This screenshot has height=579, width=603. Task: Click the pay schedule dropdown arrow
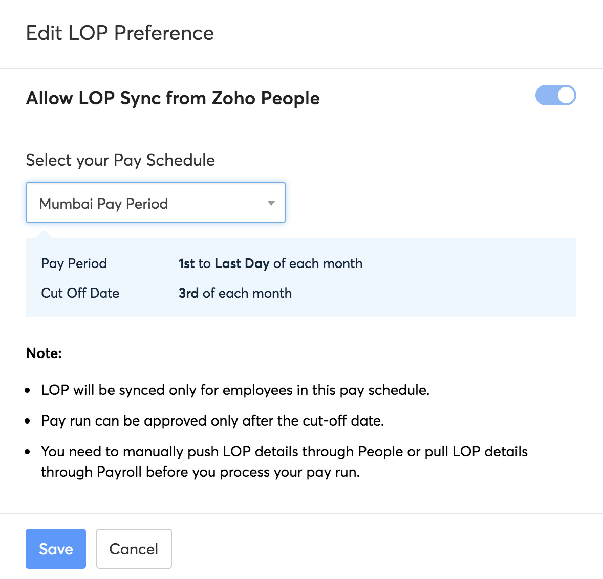tap(271, 203)
